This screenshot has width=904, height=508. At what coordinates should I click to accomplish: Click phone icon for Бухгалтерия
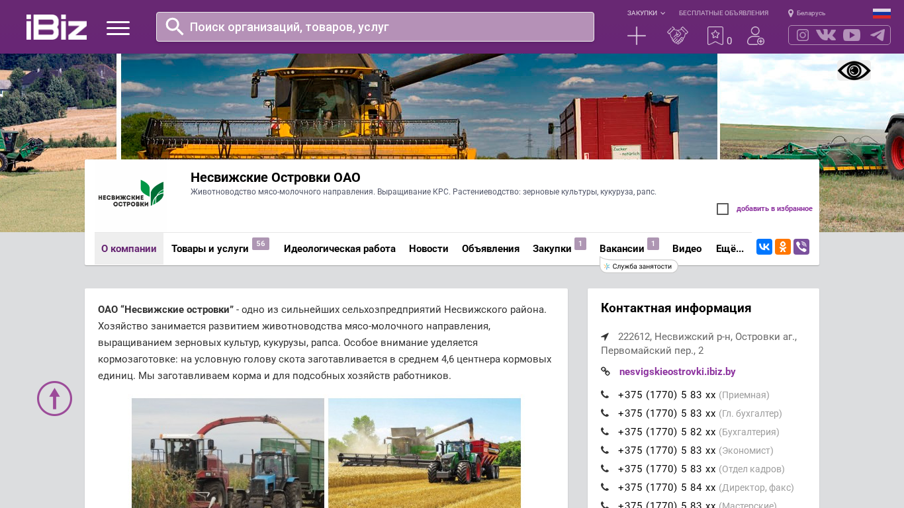coord(605,432)
